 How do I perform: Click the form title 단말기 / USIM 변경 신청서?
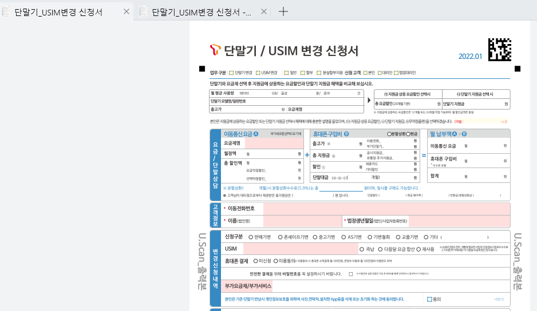(291, 51)
